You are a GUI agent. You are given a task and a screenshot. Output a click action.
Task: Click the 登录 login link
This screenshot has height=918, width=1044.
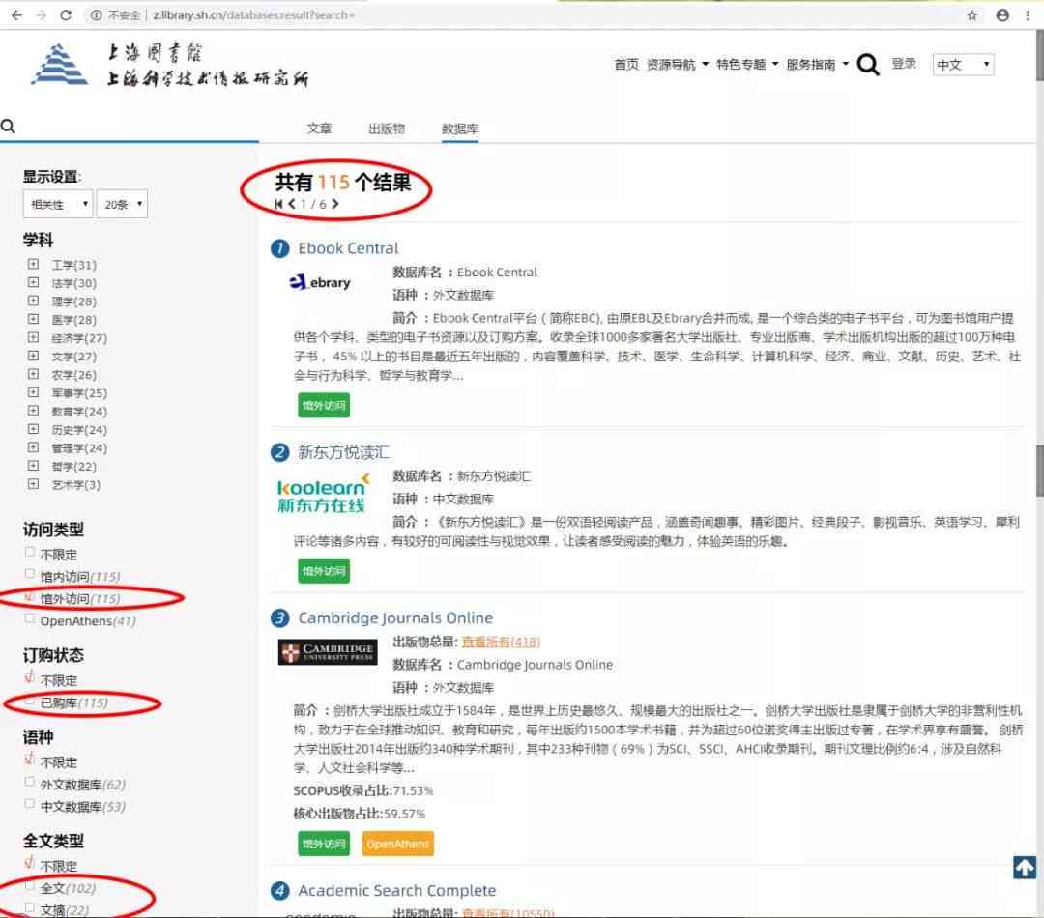pyautogui.click(x=904, y=64)
